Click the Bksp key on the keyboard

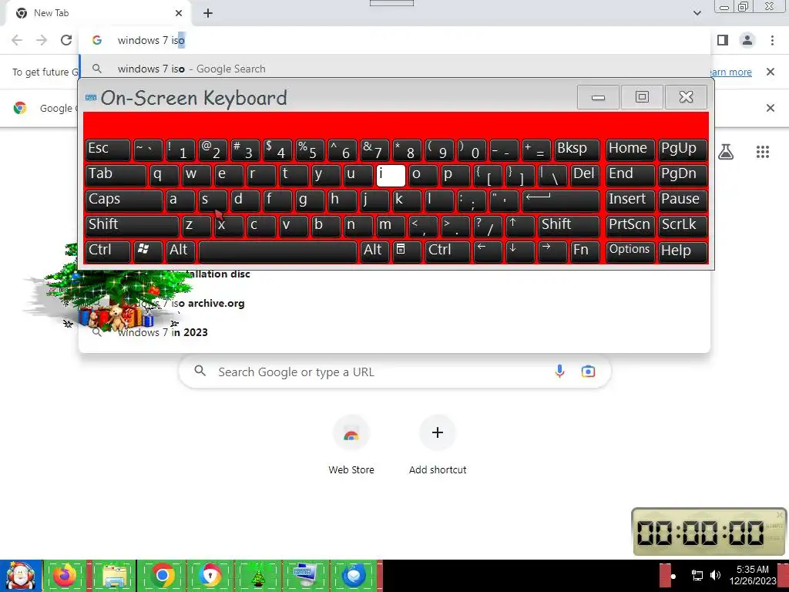click(577, 150)
